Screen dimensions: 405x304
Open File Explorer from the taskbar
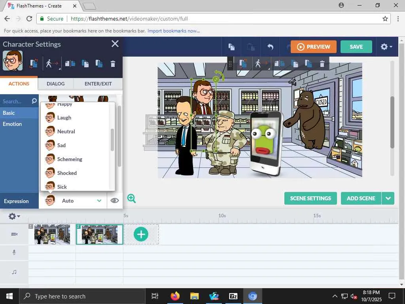(195, 296)
